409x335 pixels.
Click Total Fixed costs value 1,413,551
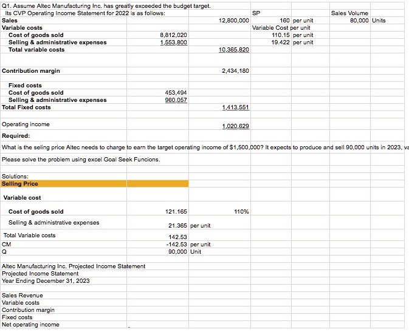(x=219, y=107)
